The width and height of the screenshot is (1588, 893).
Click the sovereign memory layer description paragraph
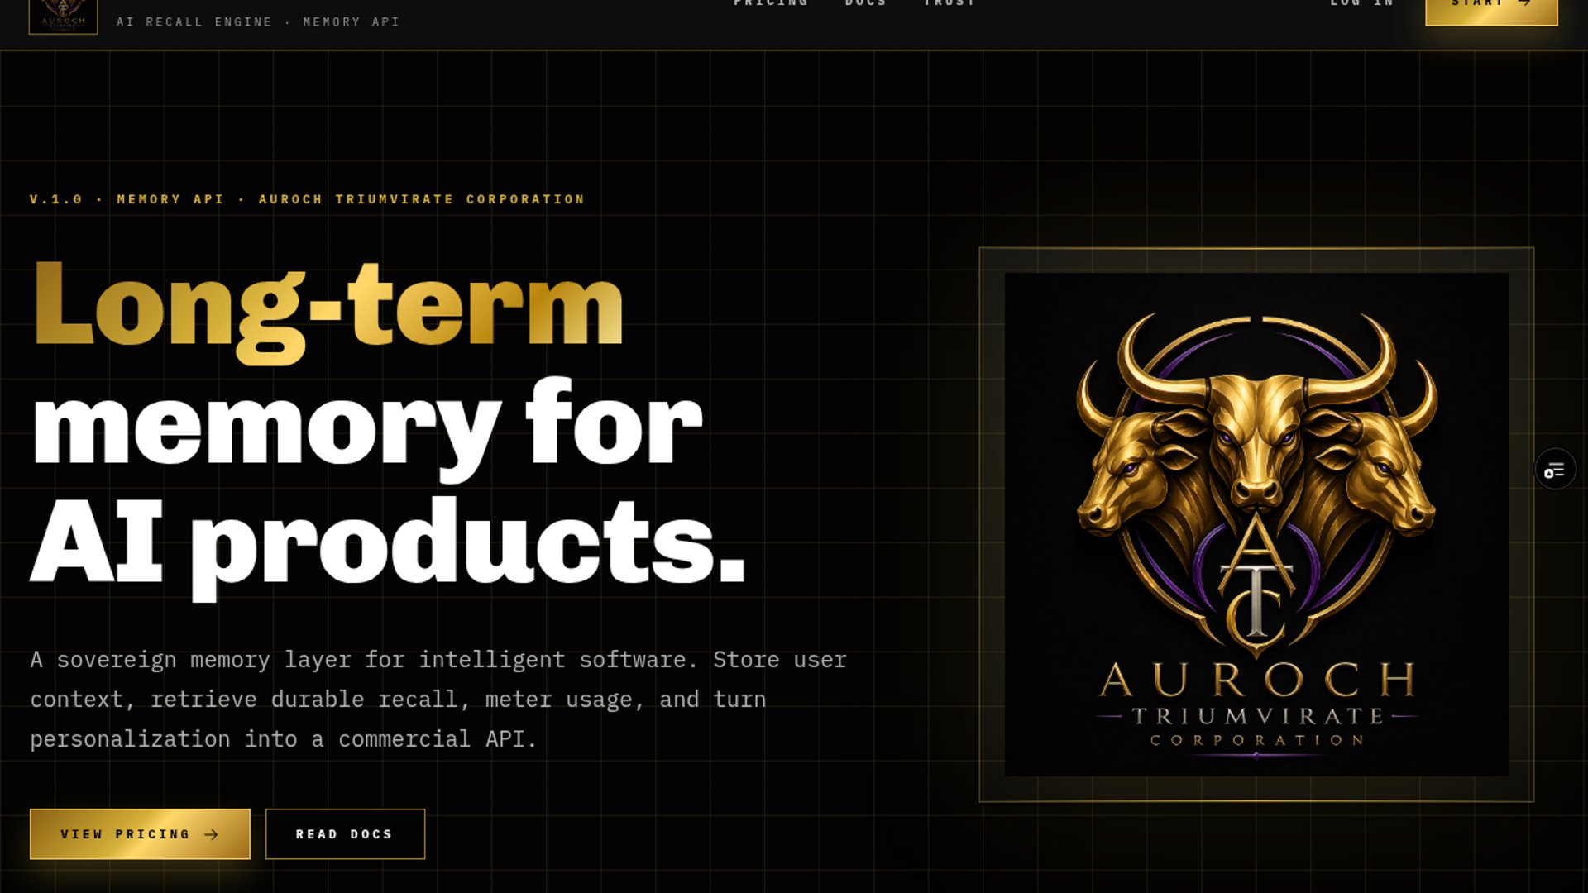point(438,700)
